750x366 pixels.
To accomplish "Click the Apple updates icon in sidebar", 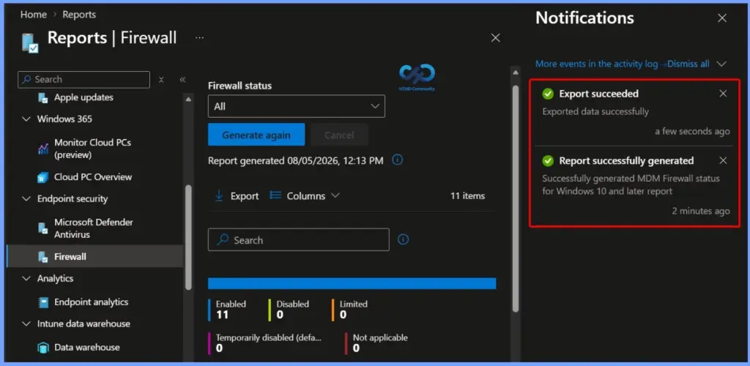I will click(x=43, y=98).
